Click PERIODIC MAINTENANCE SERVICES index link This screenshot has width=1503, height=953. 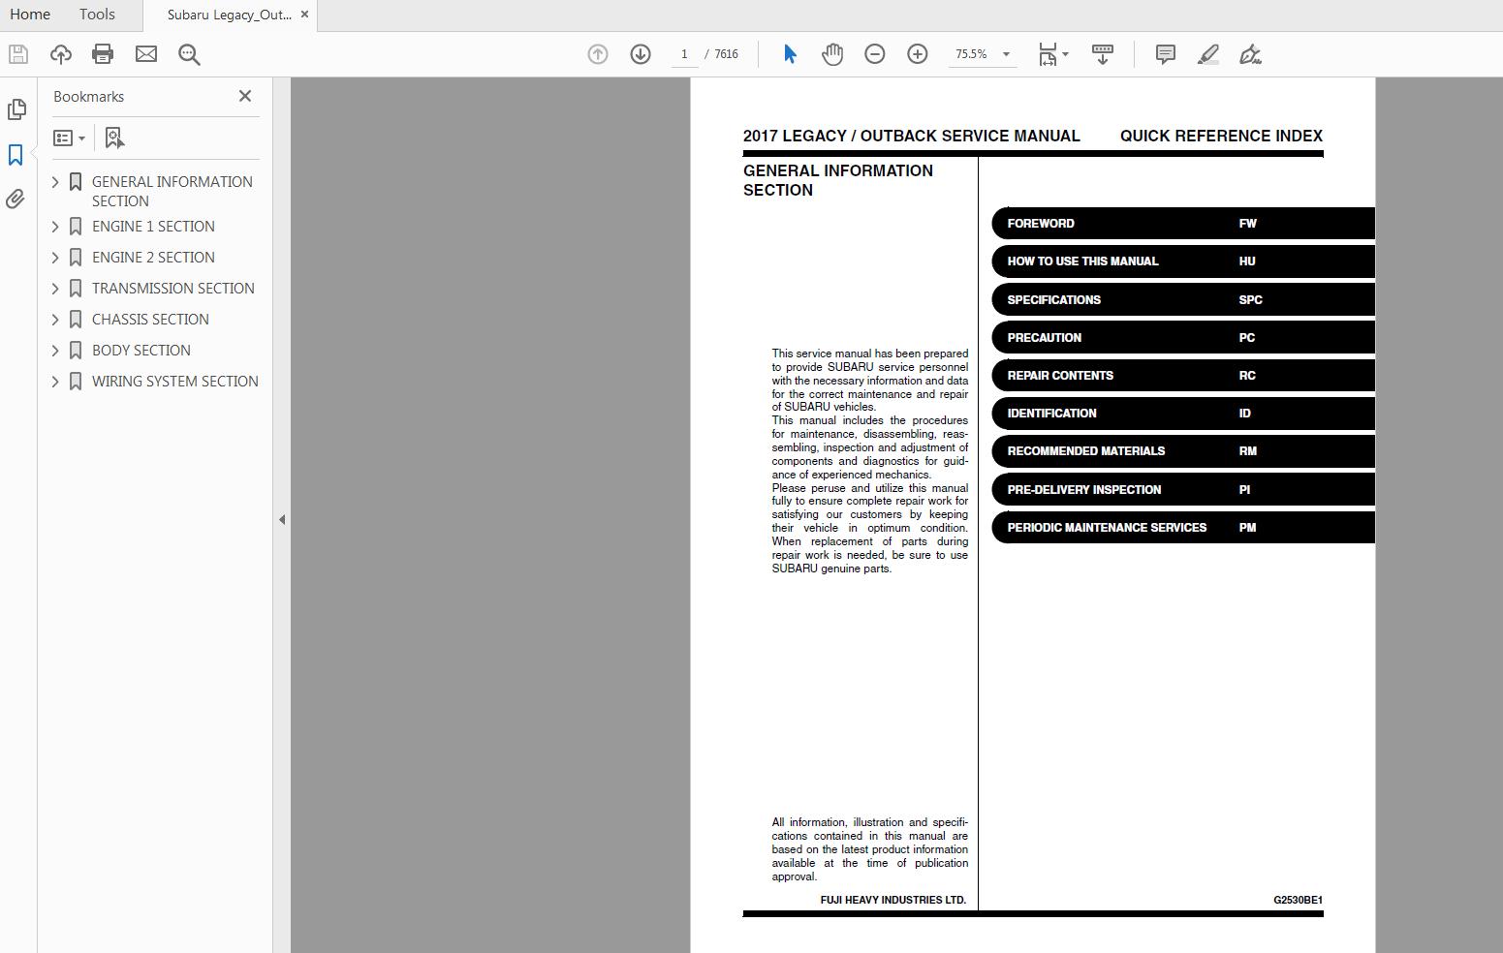[x=1183, y=528]
